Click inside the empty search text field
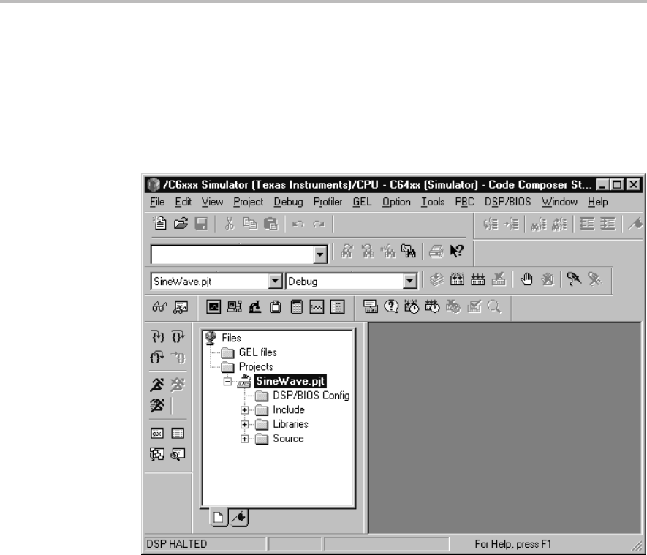The height and width of the screenshot is (555, 647). (x=232, y=254)
